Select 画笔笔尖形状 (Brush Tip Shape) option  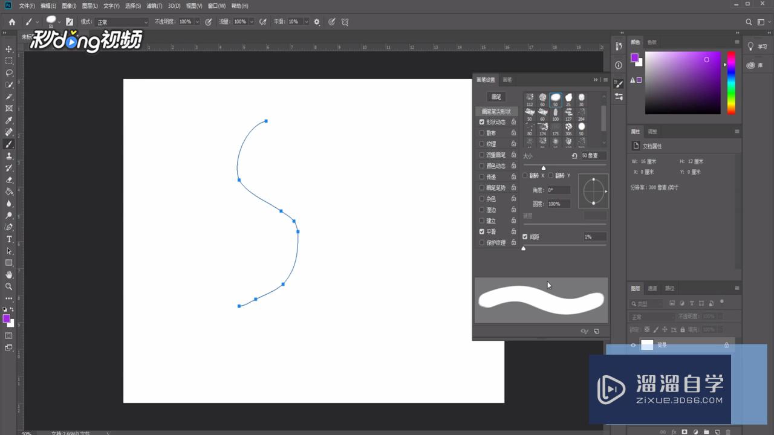[496, 111]
